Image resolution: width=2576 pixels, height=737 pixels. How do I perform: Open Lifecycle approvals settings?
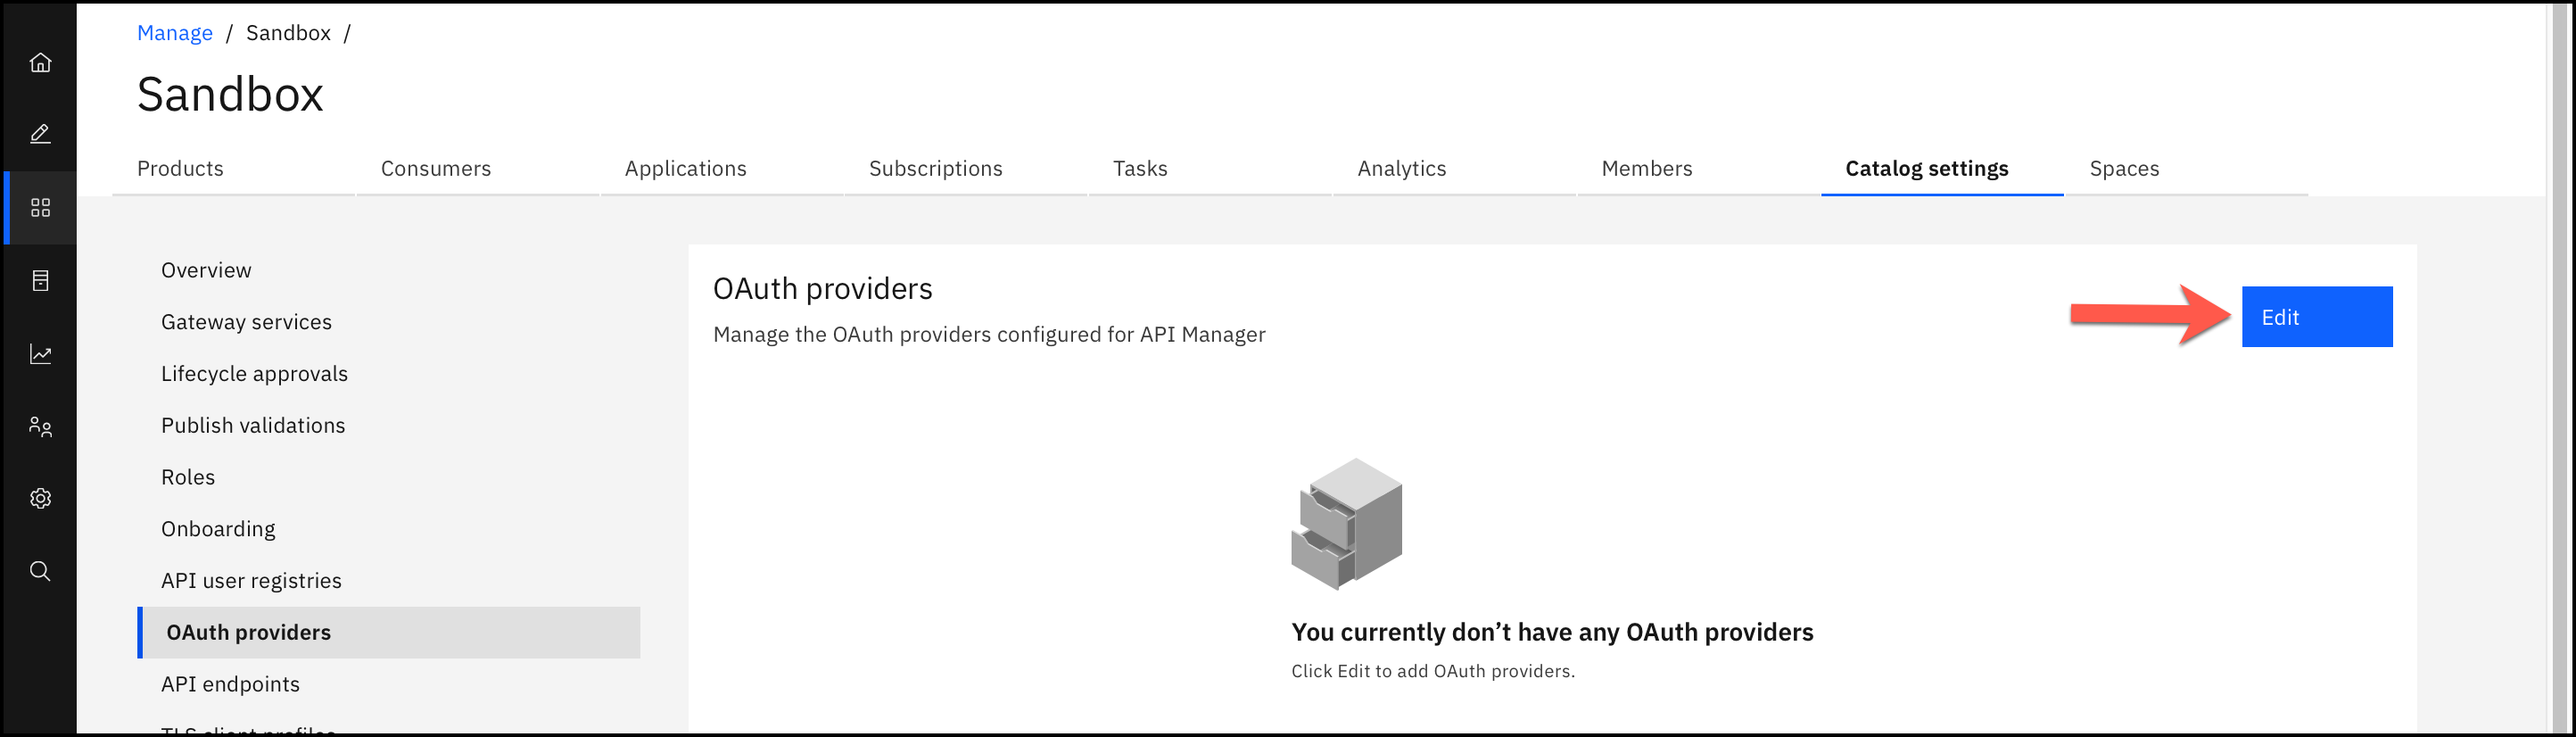coord(254,374)
